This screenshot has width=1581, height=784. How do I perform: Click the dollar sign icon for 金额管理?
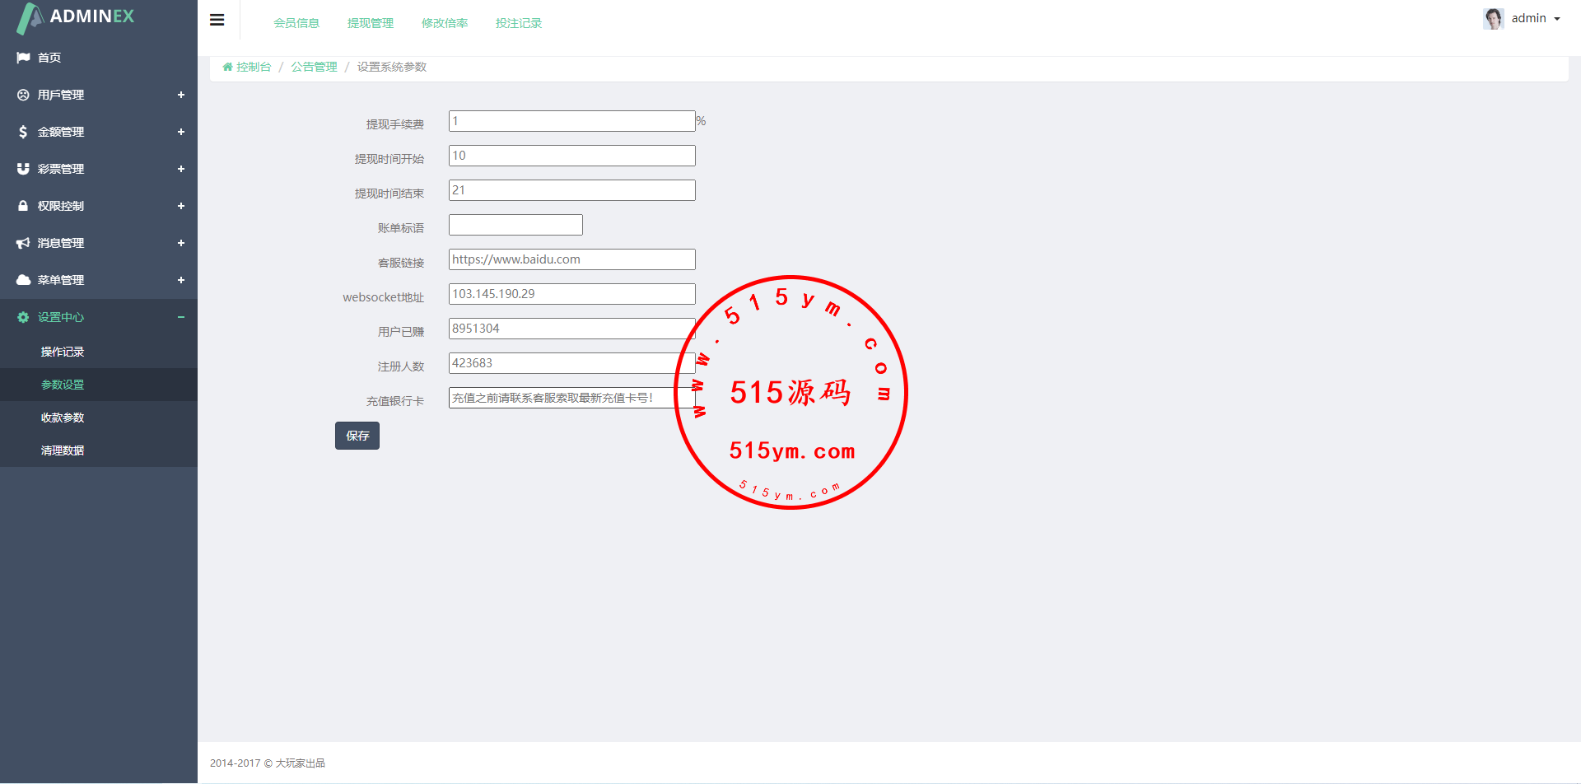click(23, 132)
